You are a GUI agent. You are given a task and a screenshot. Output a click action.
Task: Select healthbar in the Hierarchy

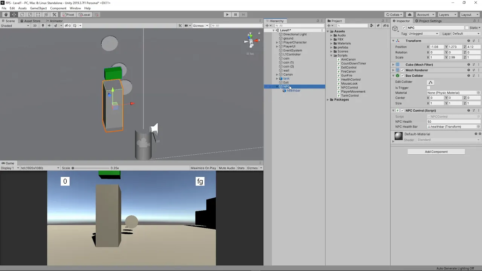pos(293,91)
